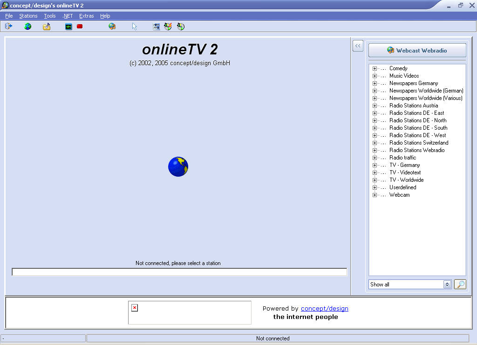Collapse the side panel with << button
477x345 pixels.
tap(358, 46)
